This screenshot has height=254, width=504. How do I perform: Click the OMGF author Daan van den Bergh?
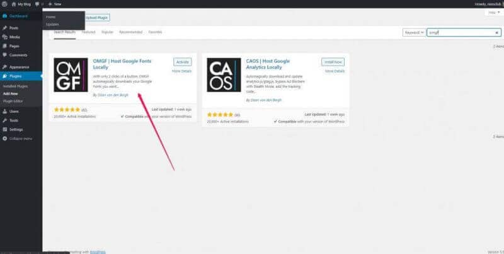pos(113,95)
